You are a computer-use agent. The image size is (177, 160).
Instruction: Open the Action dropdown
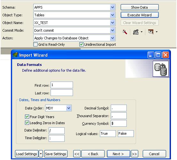(x=112, y=38)
